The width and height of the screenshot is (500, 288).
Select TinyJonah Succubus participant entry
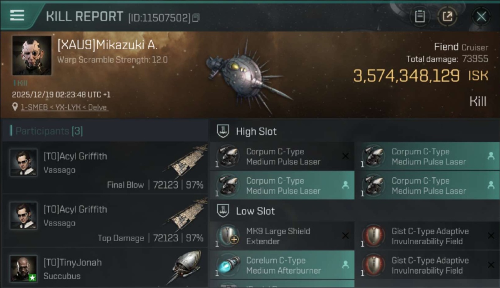(x=105, y=268)
